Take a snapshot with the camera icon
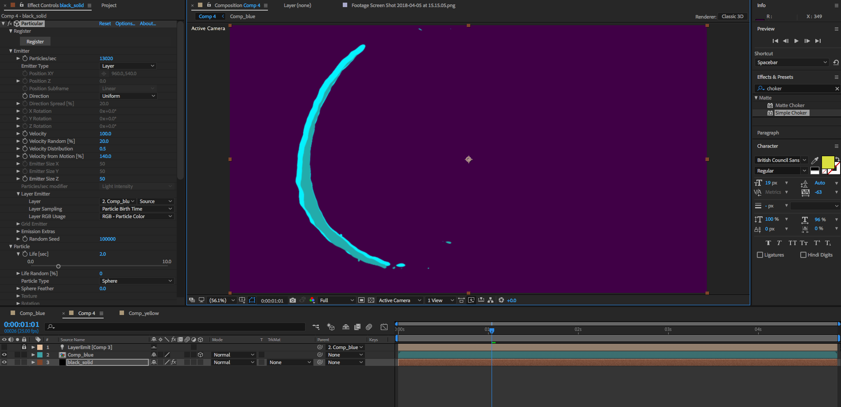Image resolution: width=841 pixels, height=407 pixels. [x=292, y=300]
